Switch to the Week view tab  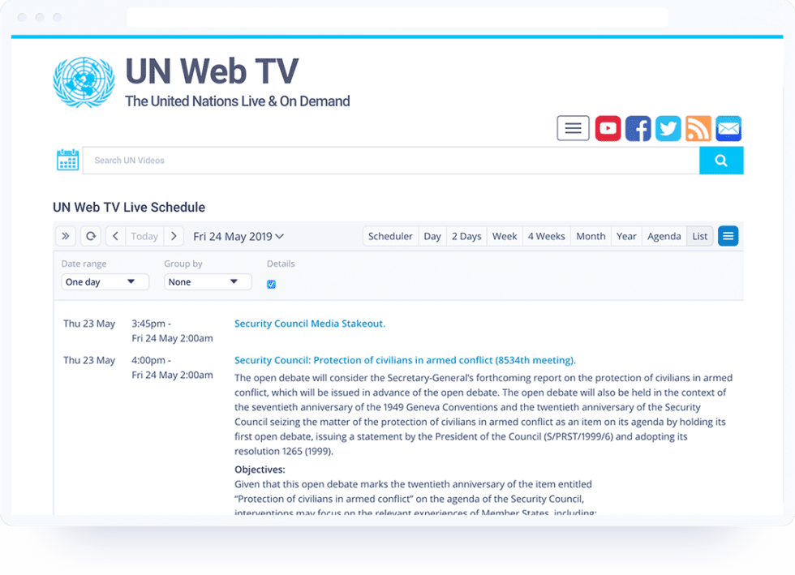click(505, 236)
